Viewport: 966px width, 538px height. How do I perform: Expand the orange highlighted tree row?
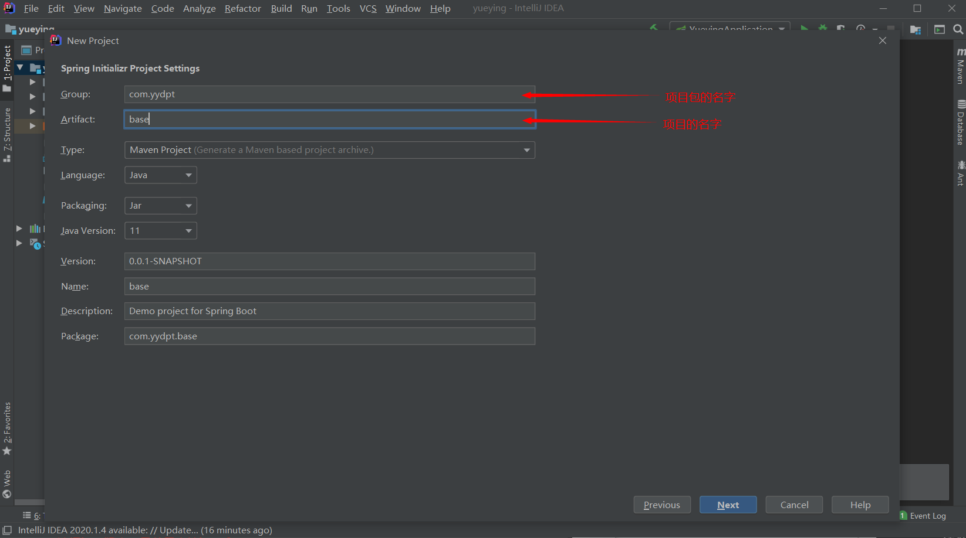point(33,126)
